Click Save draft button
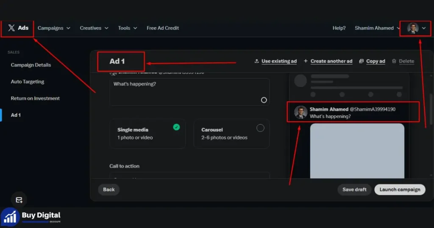Image resolution: width=434 pixels, height=228 pixels. (354, 189)
